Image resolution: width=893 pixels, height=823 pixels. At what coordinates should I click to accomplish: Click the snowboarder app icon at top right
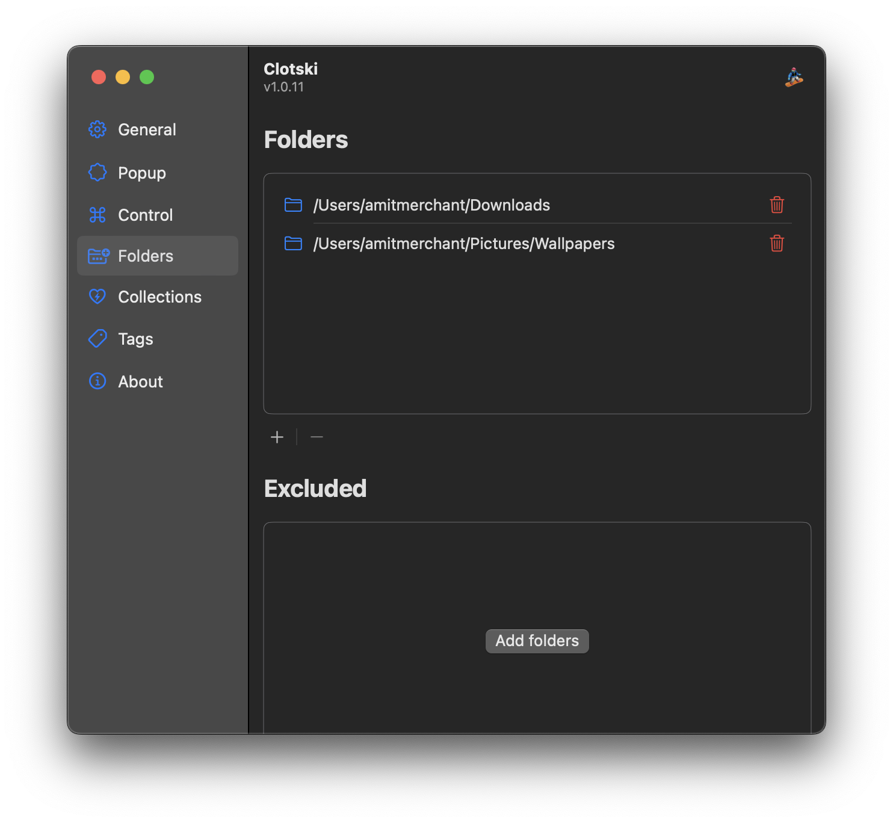pyautogui.click(x=794, y=78)
